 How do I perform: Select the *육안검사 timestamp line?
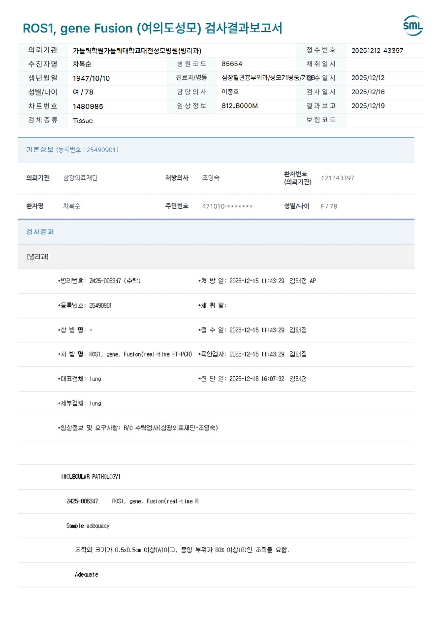pos(253,354)
